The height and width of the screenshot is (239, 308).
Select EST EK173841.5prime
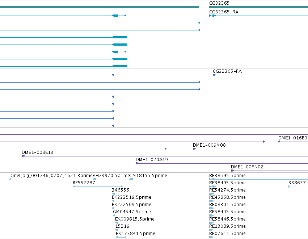point(135,234)
